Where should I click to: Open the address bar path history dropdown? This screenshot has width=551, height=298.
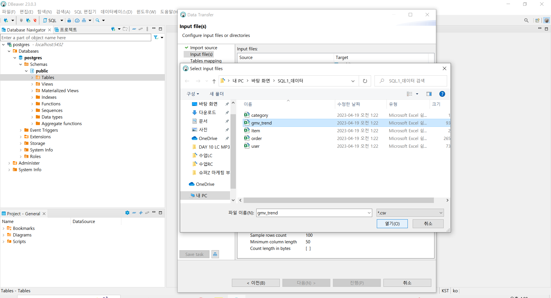coord(353,81)
